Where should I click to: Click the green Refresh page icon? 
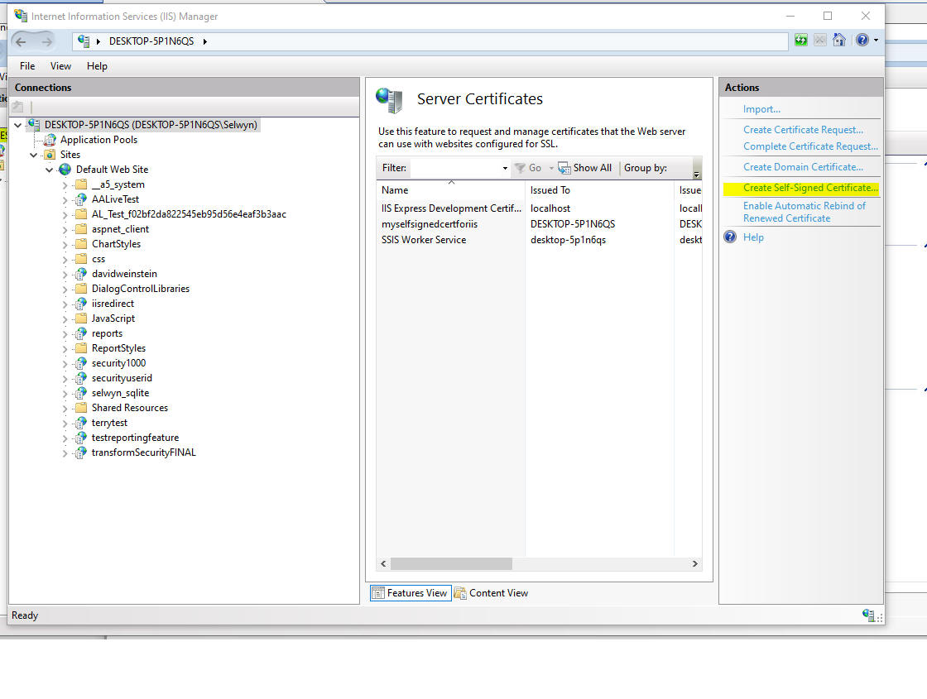(x=801, y=41)
